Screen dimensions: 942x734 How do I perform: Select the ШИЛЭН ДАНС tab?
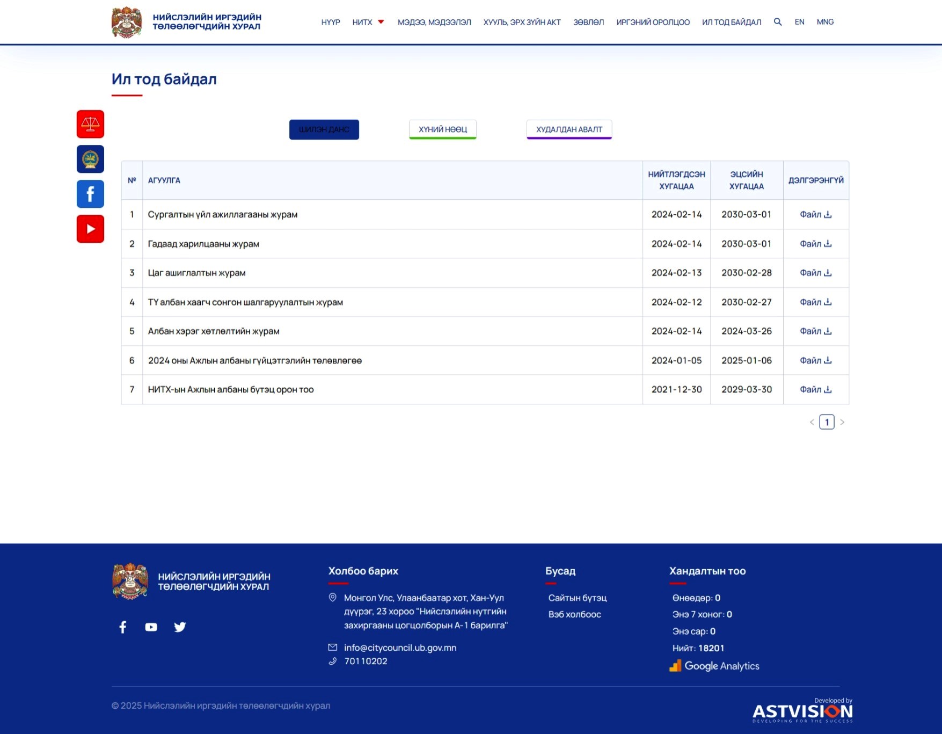click(324, 129)
